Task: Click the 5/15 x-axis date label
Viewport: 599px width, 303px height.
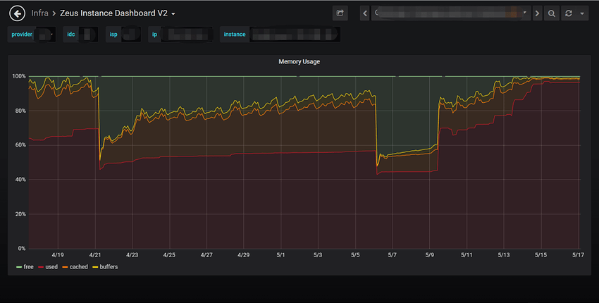Action: pyautogui.click(x=541, y=255)
